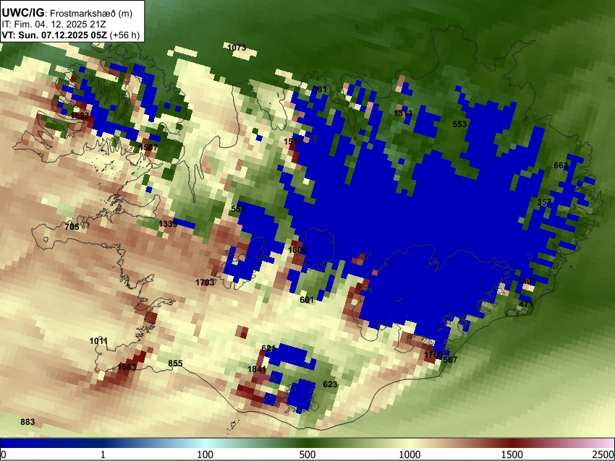
Task: Click the 357 value label
Action: [544, 202]
